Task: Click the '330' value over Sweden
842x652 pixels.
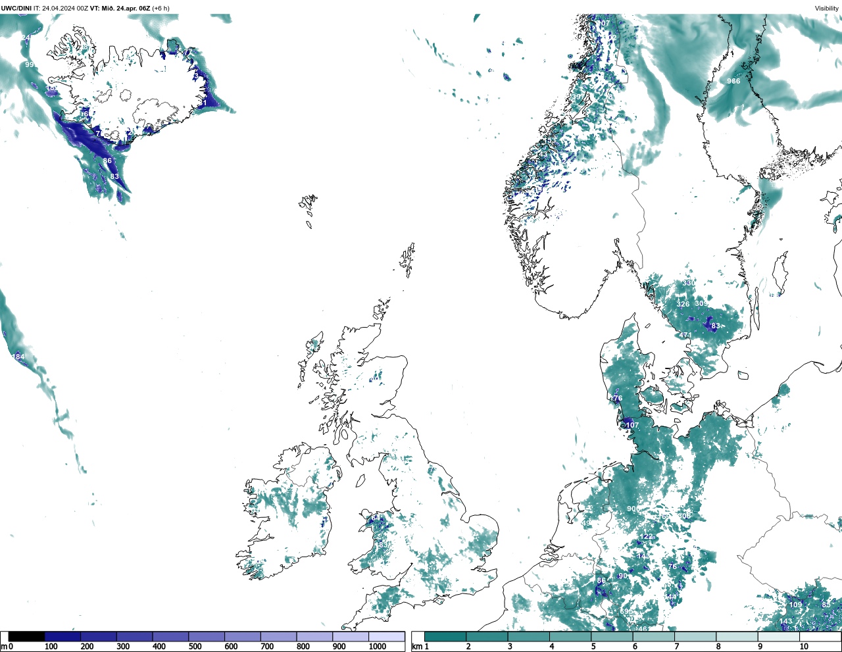Action: coord(688,283)
